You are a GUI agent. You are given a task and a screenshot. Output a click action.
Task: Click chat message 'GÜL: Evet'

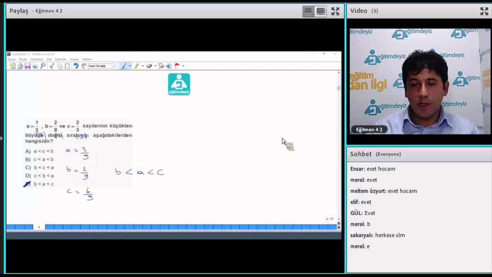tap(362, 213)
